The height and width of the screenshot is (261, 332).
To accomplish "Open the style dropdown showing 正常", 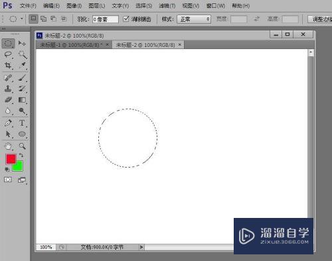I will [194, 19].
